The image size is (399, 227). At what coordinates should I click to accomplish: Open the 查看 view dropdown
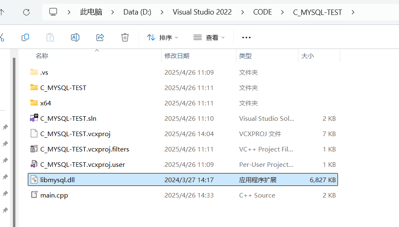(x=209, y=37)
